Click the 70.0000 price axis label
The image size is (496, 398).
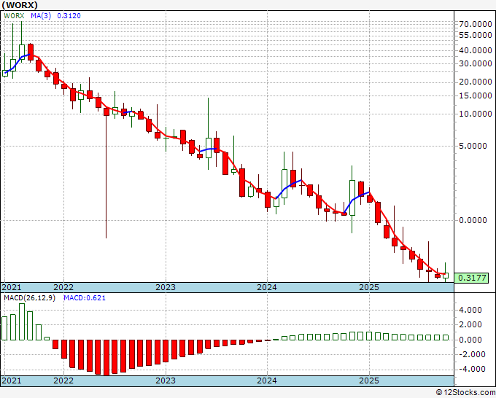(x=476, y=24)
